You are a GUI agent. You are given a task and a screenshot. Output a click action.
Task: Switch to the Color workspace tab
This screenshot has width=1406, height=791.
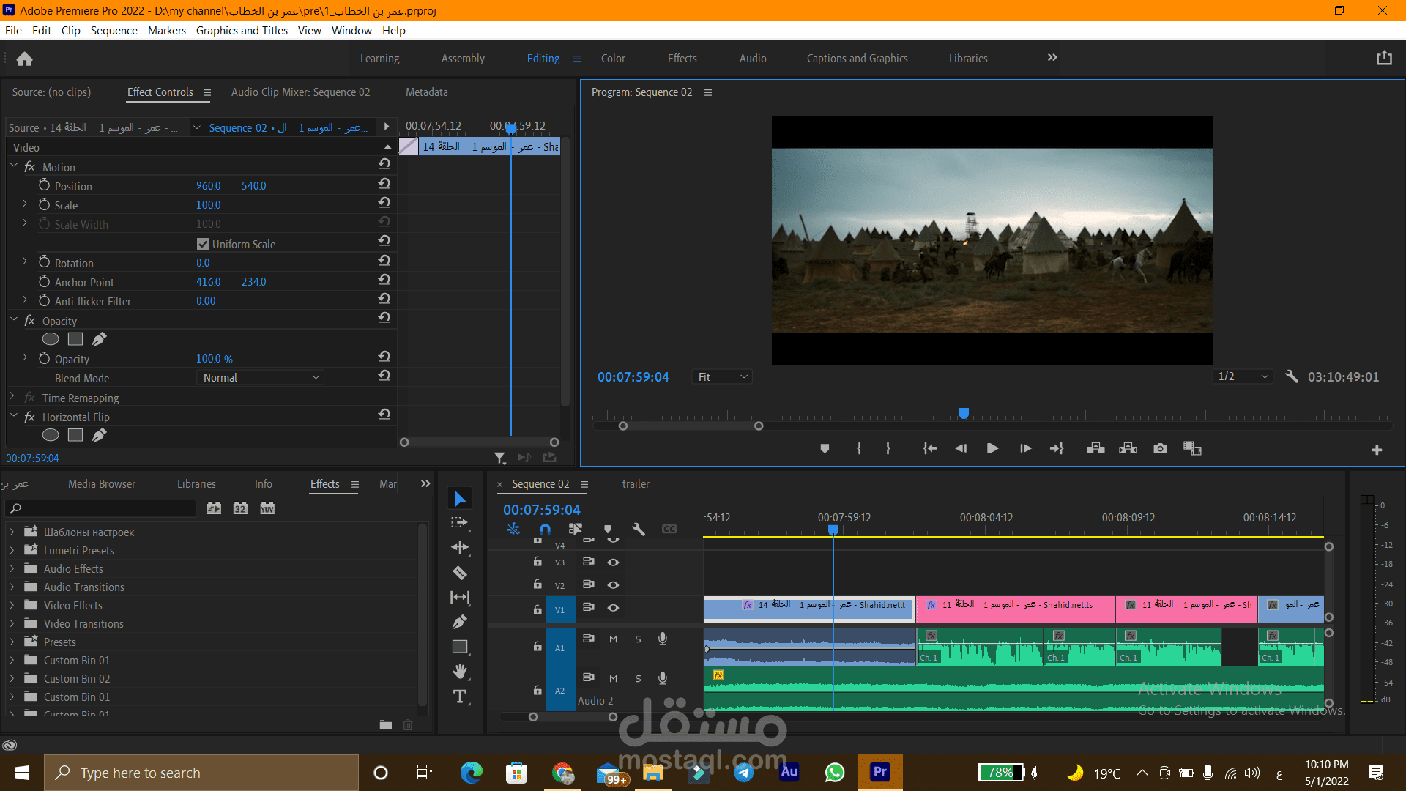click(x=613, y=59)
